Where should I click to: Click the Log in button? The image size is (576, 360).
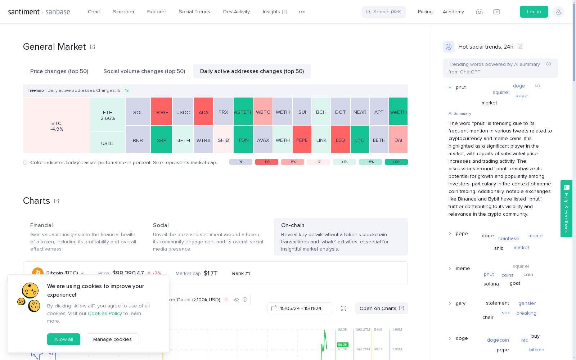point(534,12)
